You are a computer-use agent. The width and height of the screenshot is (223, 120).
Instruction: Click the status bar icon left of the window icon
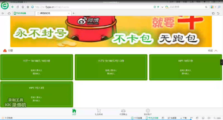(x=197, y=118)
